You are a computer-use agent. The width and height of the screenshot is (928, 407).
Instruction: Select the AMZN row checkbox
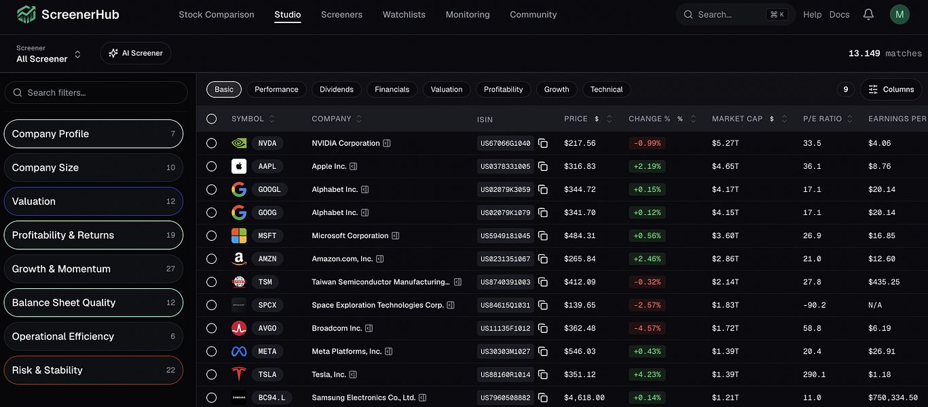[211, 258]
